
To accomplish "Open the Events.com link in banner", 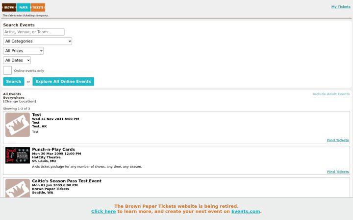I will click(246, 212).
